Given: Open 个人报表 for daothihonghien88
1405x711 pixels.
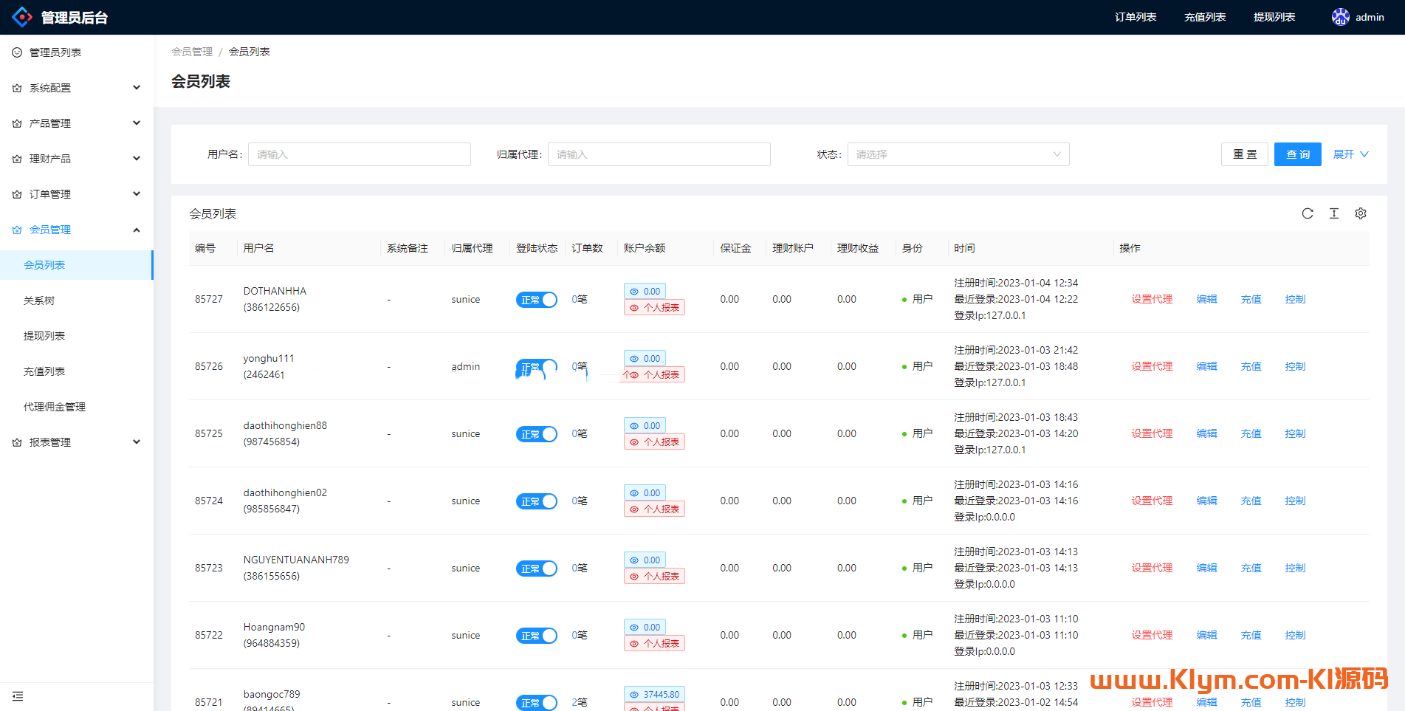Looking at the screenshot, I should (654, 442).
